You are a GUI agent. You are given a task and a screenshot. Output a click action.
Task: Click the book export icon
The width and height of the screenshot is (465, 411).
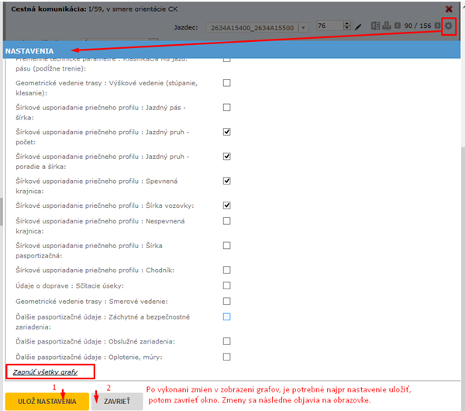click(x=376, y=26)
